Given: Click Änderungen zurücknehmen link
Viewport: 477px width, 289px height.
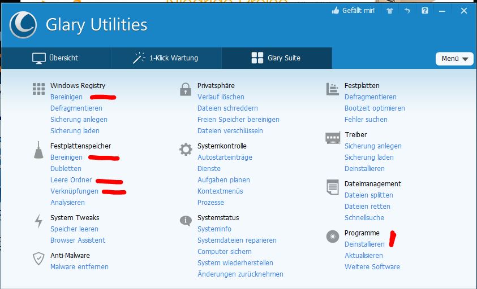Looking at the screenshot, I should [x=240, y=274].
